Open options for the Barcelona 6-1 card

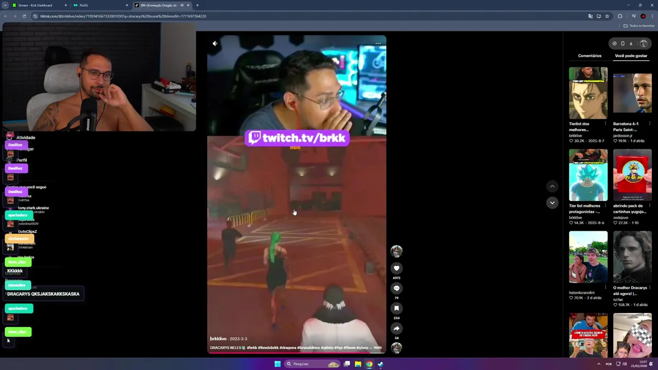click(649, 124)
